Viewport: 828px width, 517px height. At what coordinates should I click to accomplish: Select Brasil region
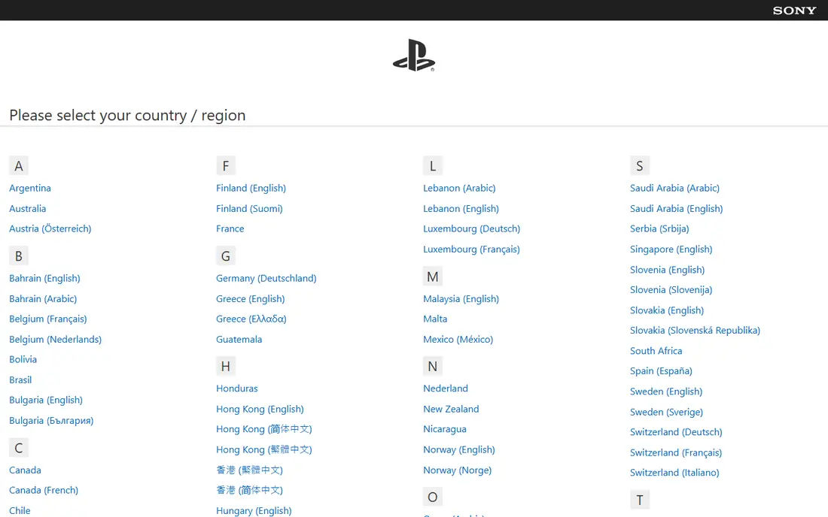(x=20, y=380)
